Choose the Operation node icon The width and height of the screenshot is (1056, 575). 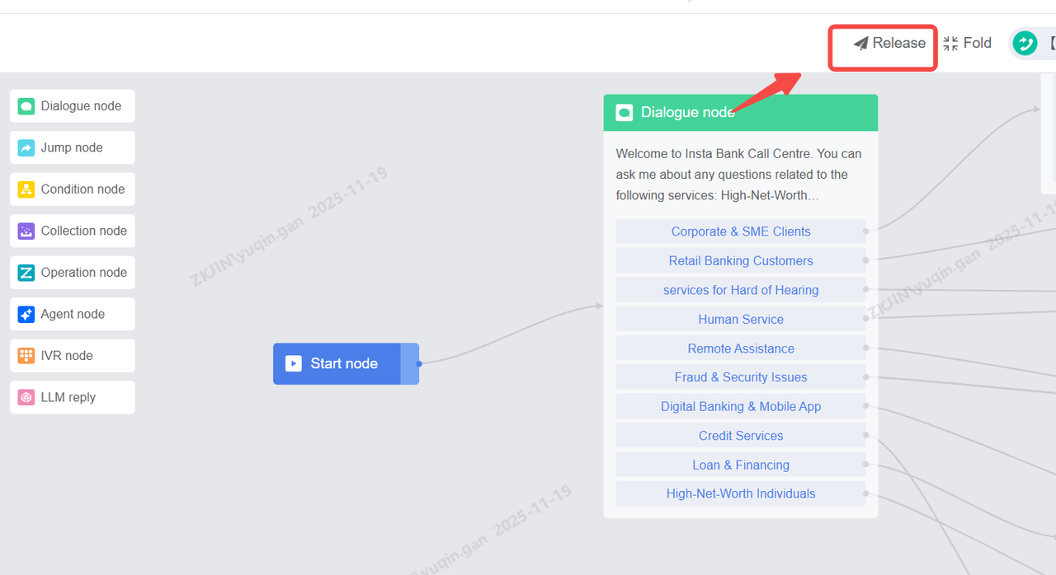[26, 273]
